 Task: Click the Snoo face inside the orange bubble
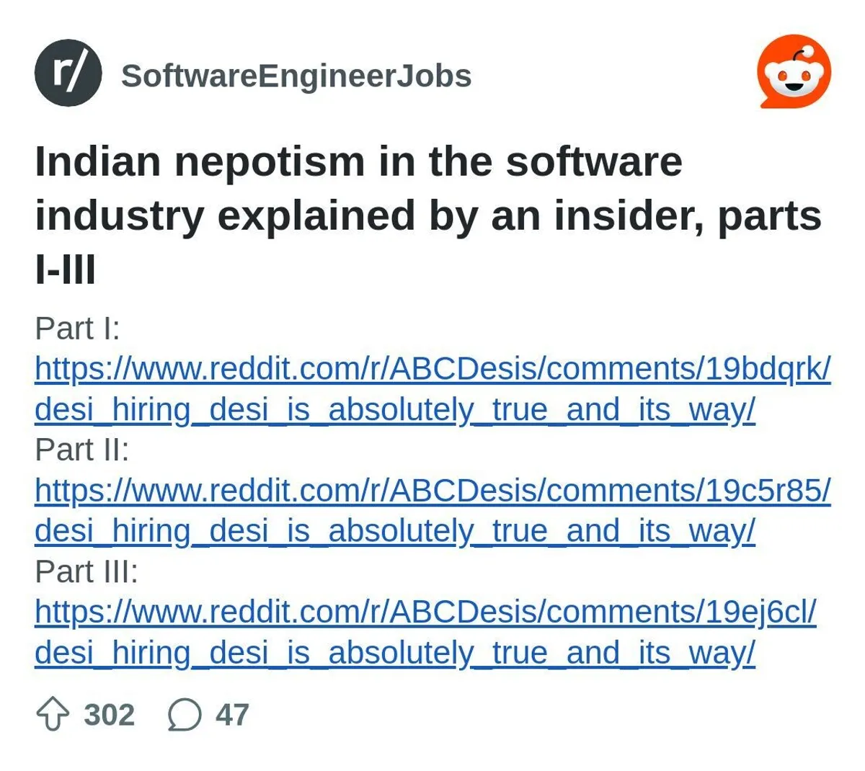click(x=793, y=79)
